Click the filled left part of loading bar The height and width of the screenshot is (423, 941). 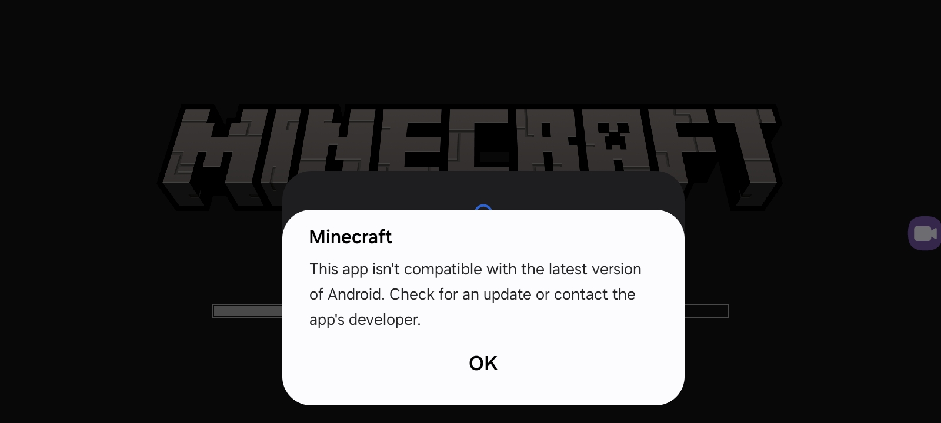pos(248,311)
